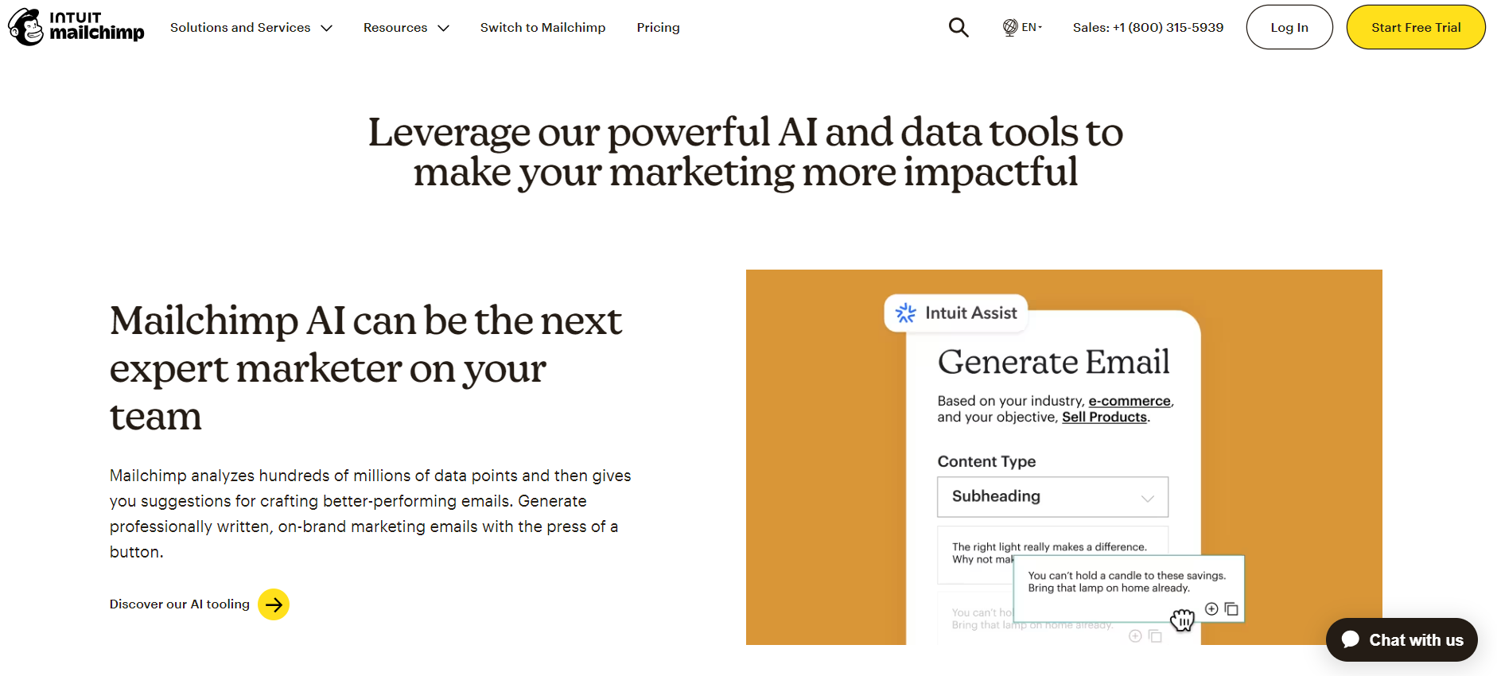Click the globe language icon
Image resolution: width=1497 pixels, height=676 pixels.
[x=1010, y=27]
